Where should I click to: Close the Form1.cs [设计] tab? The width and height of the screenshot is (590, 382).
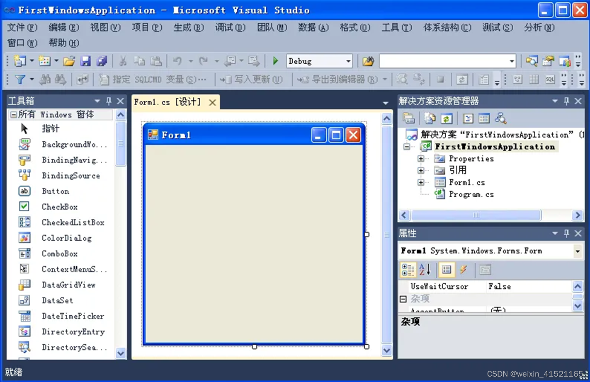(212, 102)
